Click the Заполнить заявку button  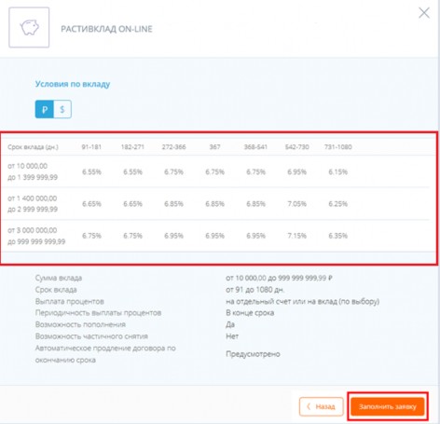coord(388,406)
